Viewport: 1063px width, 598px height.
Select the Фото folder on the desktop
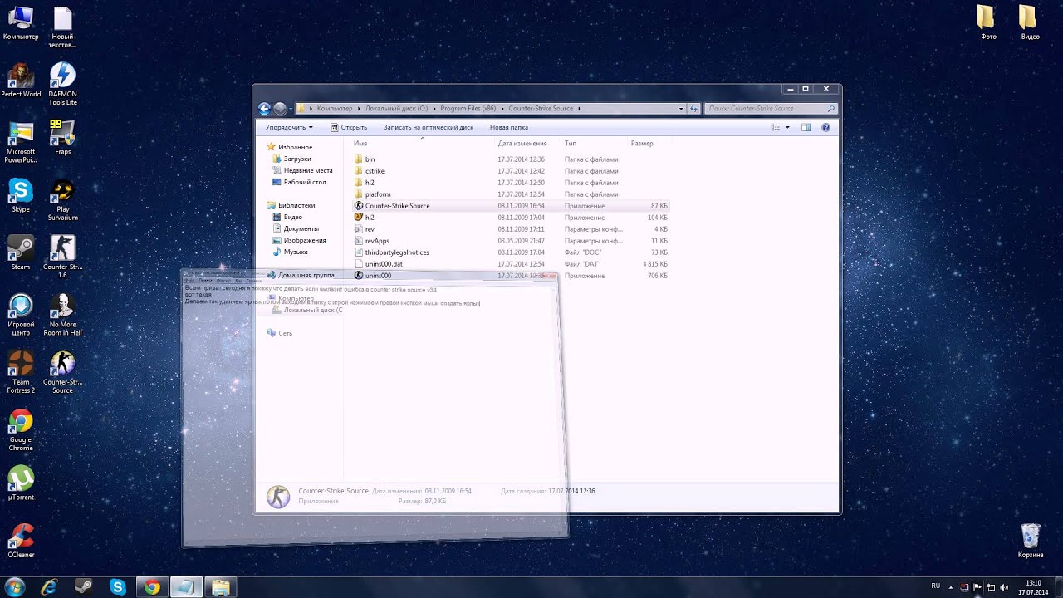(988, 23)
